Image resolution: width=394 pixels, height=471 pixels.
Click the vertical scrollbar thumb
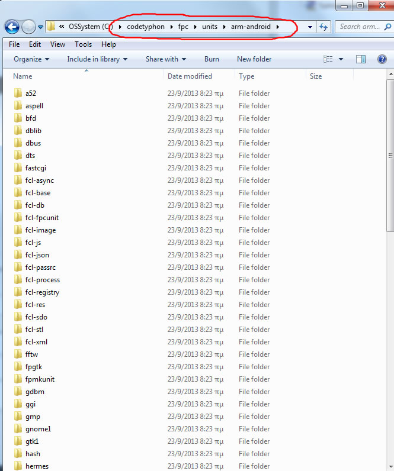click(390, 155)
